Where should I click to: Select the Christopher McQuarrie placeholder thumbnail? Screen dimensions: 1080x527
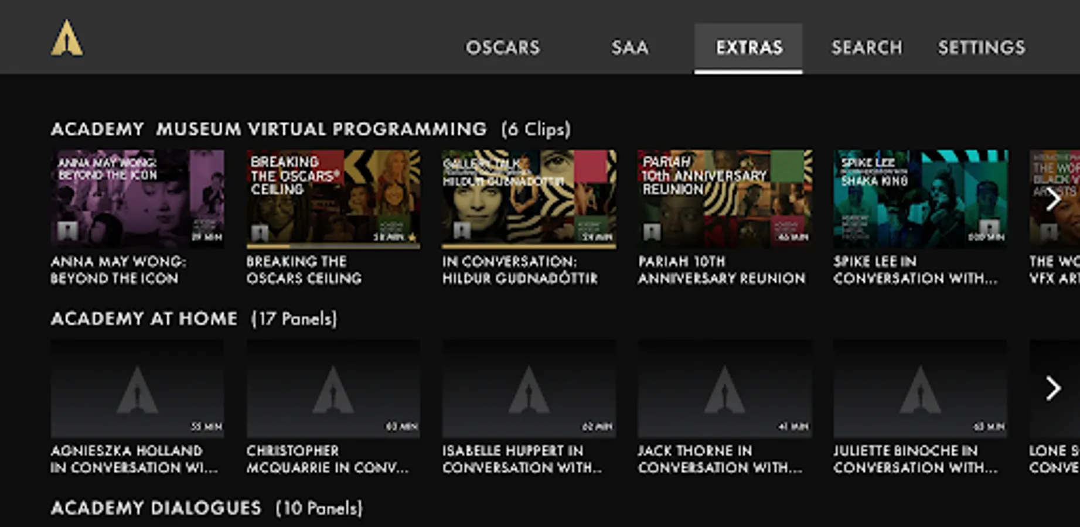[x=333, y=389]
